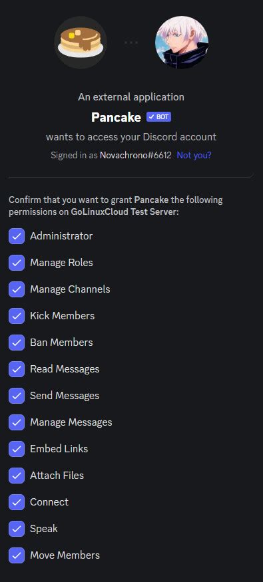Screen dimensions: 263x582
Task: Click the Novachrono#6612 username text
Action: click(x=136, y=155)
